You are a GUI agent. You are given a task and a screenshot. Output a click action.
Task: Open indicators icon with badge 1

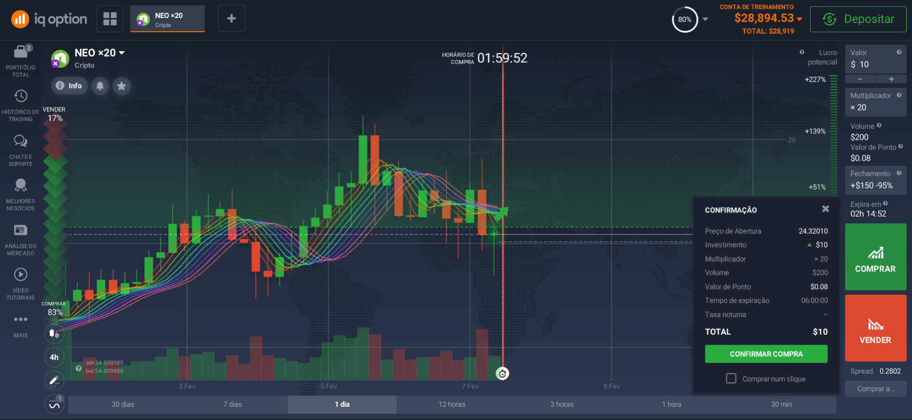pos(54,404)
